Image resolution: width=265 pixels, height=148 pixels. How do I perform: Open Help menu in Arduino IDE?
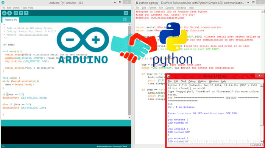[31, 8]
